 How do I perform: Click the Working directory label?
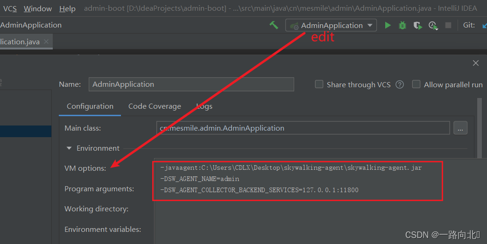click(x=96, y=209)
